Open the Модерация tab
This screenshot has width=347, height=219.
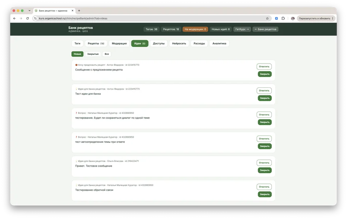[119, 43]
